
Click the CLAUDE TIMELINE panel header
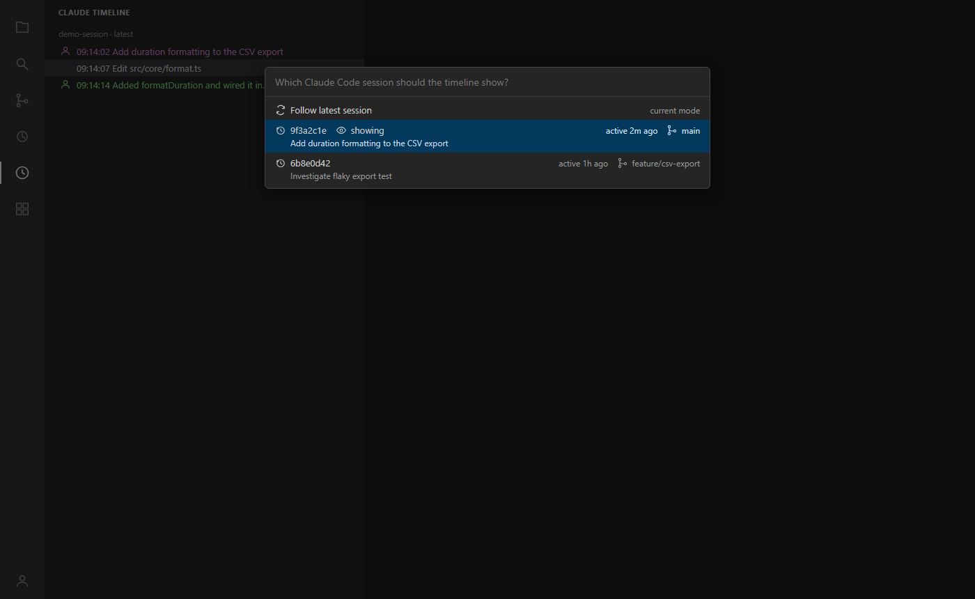(94, 13)
